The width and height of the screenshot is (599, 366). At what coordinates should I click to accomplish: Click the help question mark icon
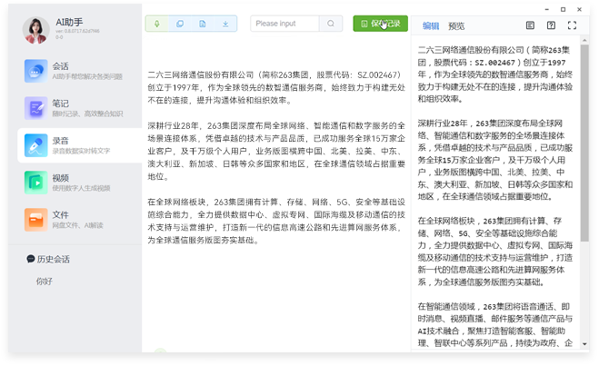tap(552, 25)
